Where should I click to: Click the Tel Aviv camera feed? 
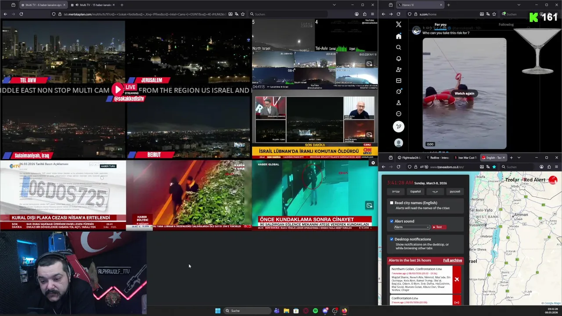click(x=63, y=52)
